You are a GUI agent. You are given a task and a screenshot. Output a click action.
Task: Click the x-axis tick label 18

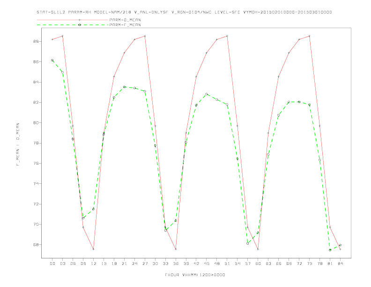pyautogui.click(x=114, y=264)
